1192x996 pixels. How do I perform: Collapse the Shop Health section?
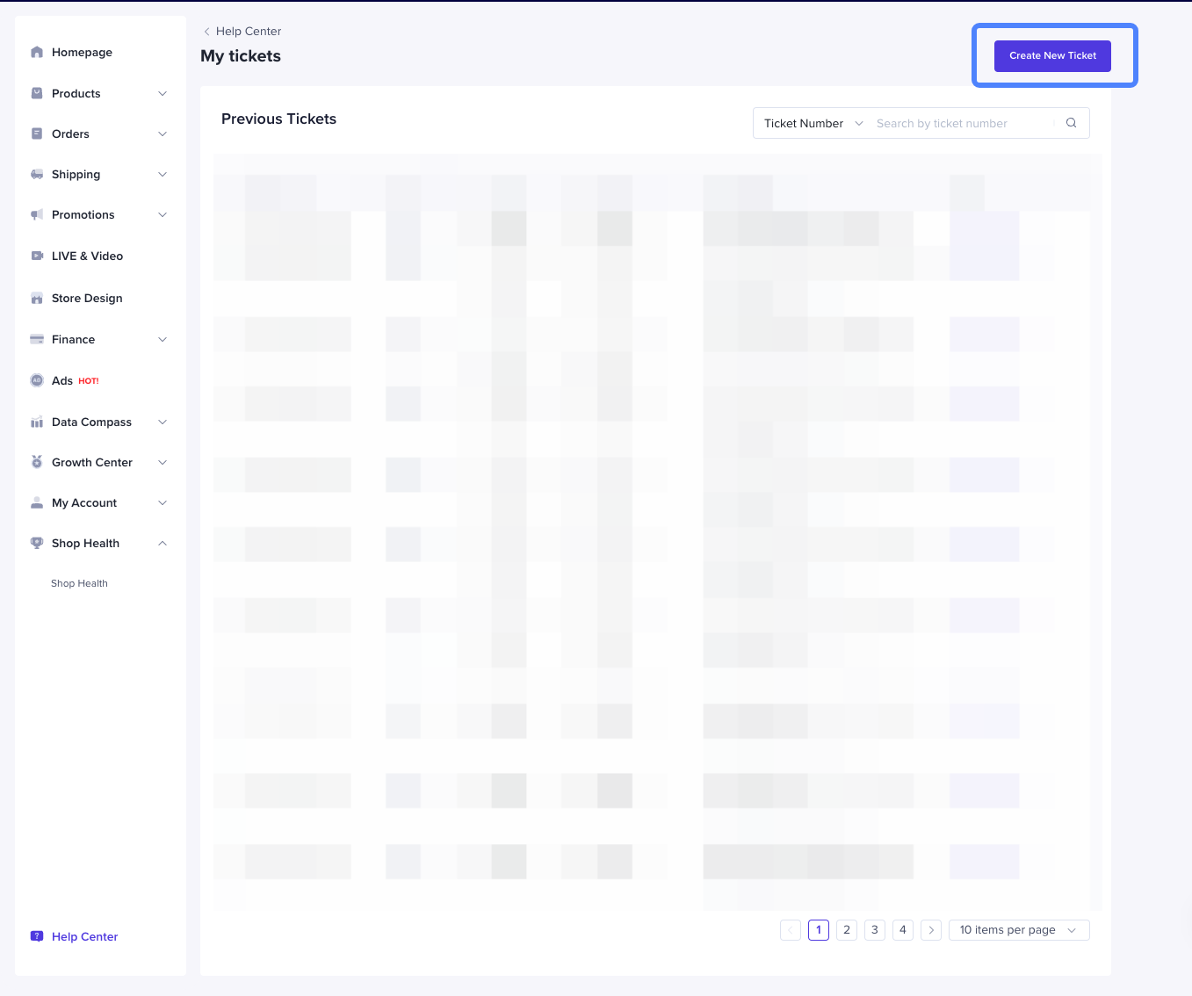[x=163, y=543]
